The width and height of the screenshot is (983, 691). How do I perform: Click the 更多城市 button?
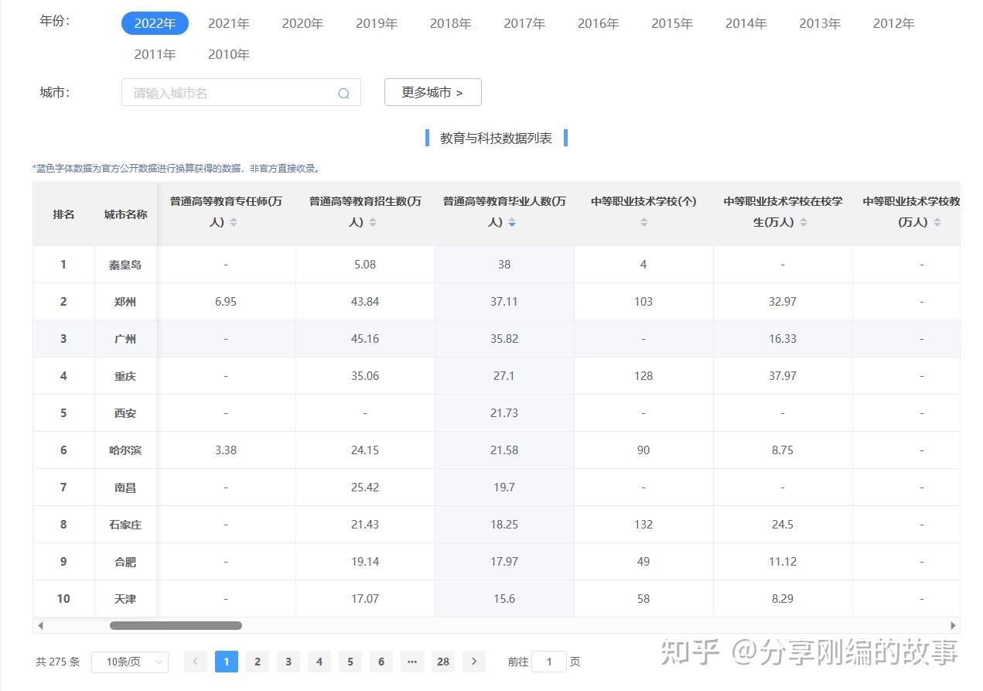pos(433,92)
